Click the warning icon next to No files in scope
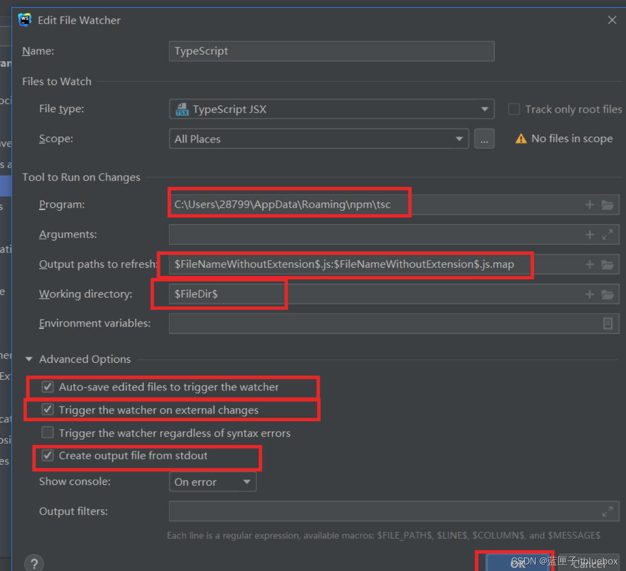Image resolution: width=626 pixels, height=571 pixels. pos(521,139)
